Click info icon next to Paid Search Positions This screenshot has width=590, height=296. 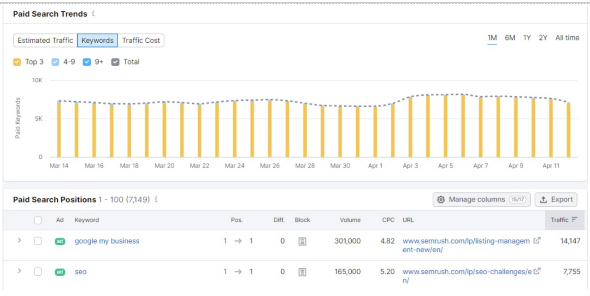click(156, 199)
